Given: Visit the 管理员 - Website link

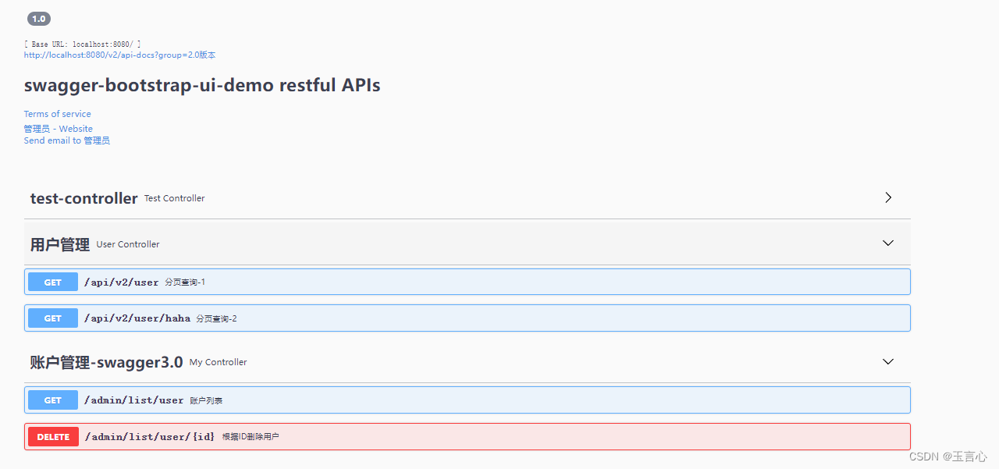Looking at the screenshot, I should coord(58,129).
